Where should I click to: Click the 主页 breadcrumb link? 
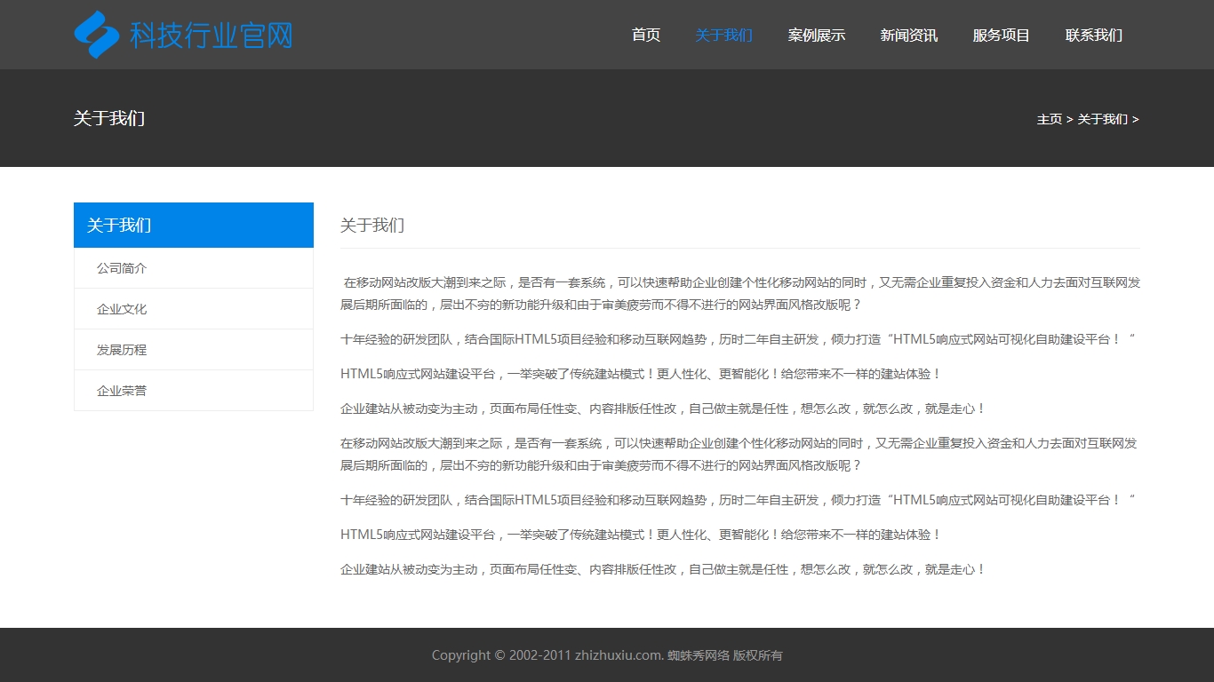(x=1049, y=119)
